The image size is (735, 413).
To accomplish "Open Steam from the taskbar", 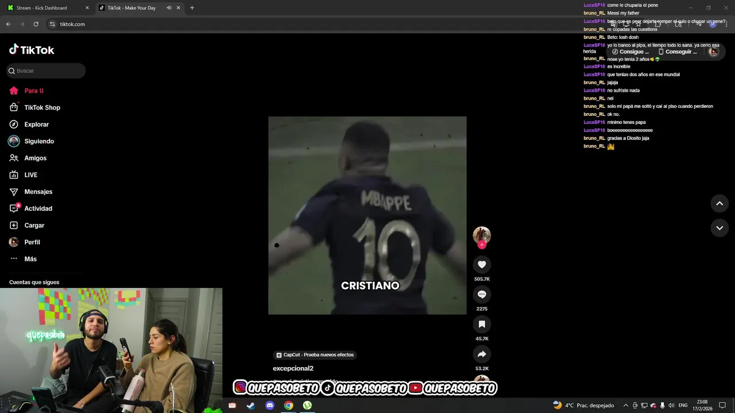I will (x=251, y=406).
